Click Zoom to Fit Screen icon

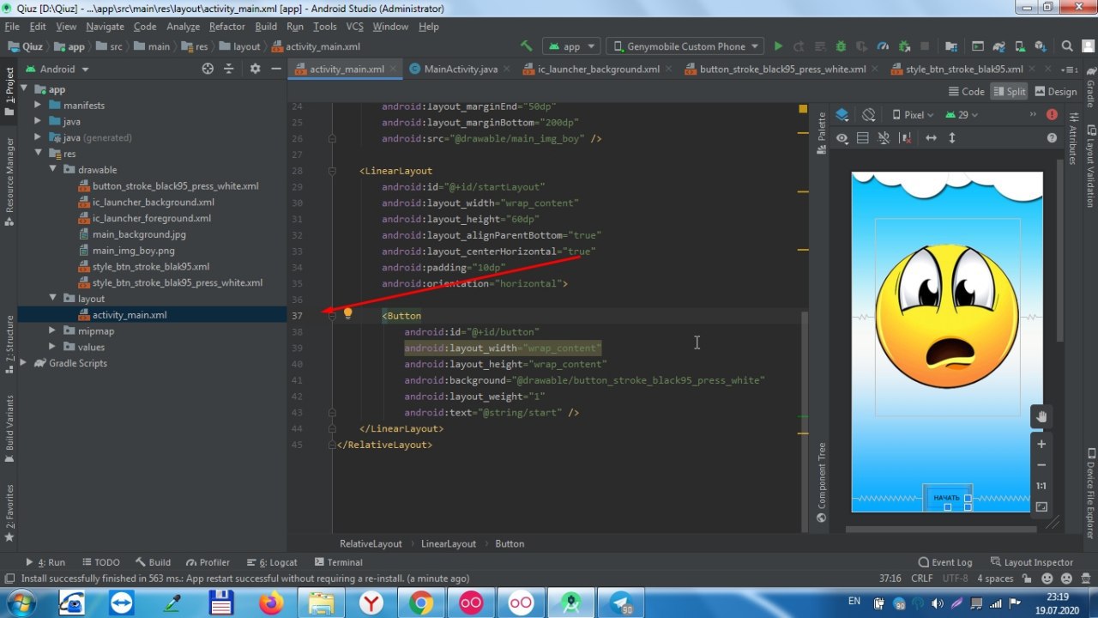(x=1041, y=507)
